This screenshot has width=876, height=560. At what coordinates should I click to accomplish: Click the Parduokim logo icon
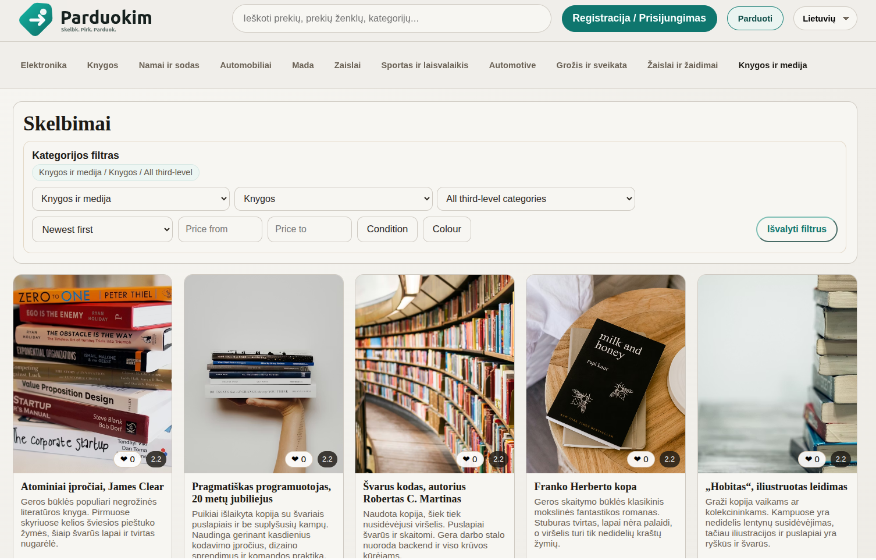pos(36,19)
